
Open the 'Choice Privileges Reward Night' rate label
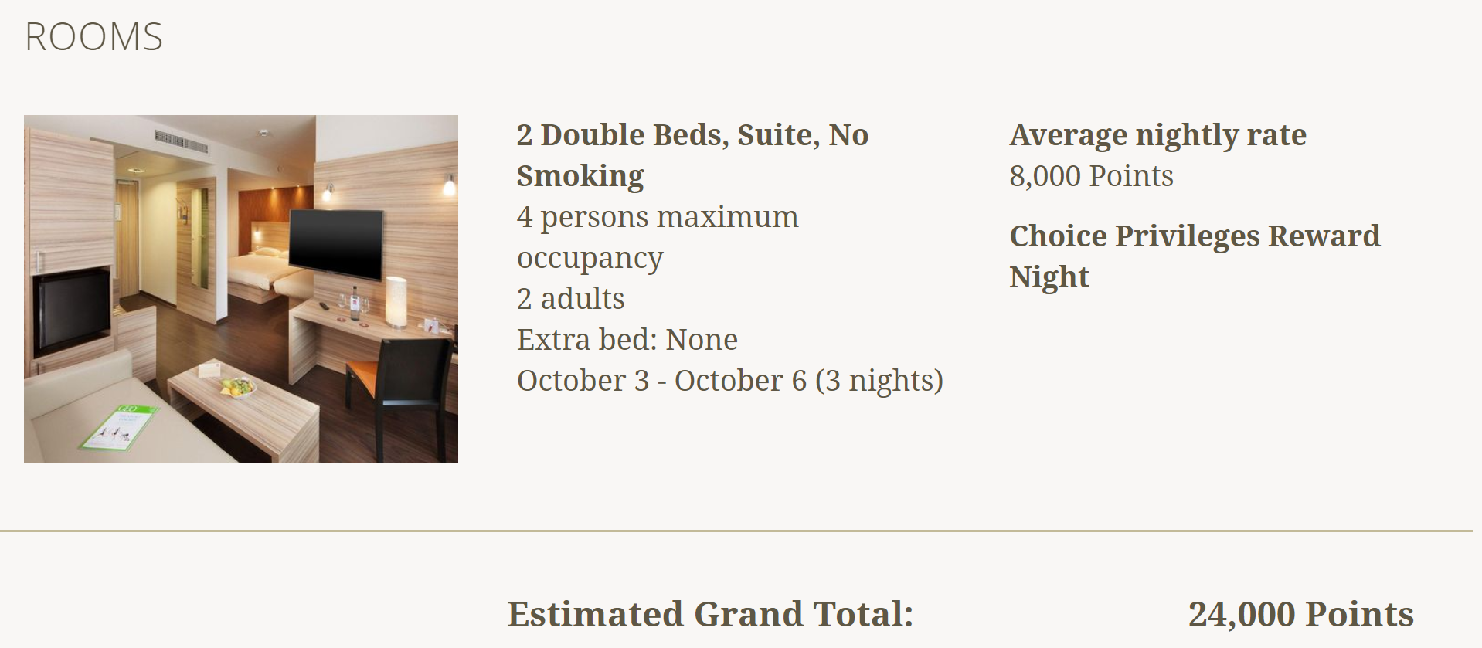tap(1194, 256)
